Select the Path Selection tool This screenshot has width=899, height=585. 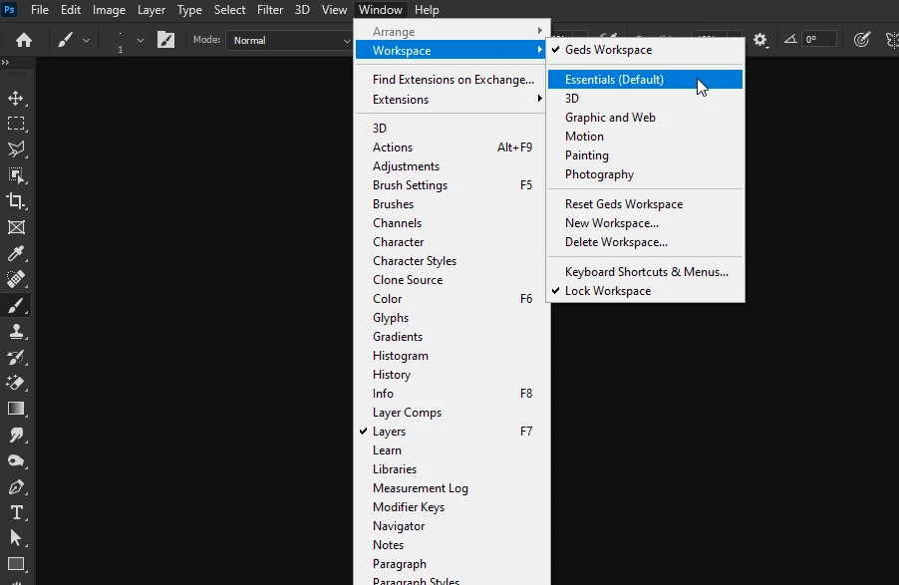pyautogui.click(x=16, y=538)
